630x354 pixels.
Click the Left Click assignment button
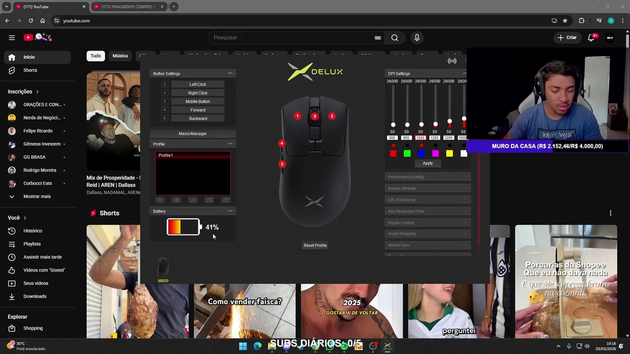point(198,85)
